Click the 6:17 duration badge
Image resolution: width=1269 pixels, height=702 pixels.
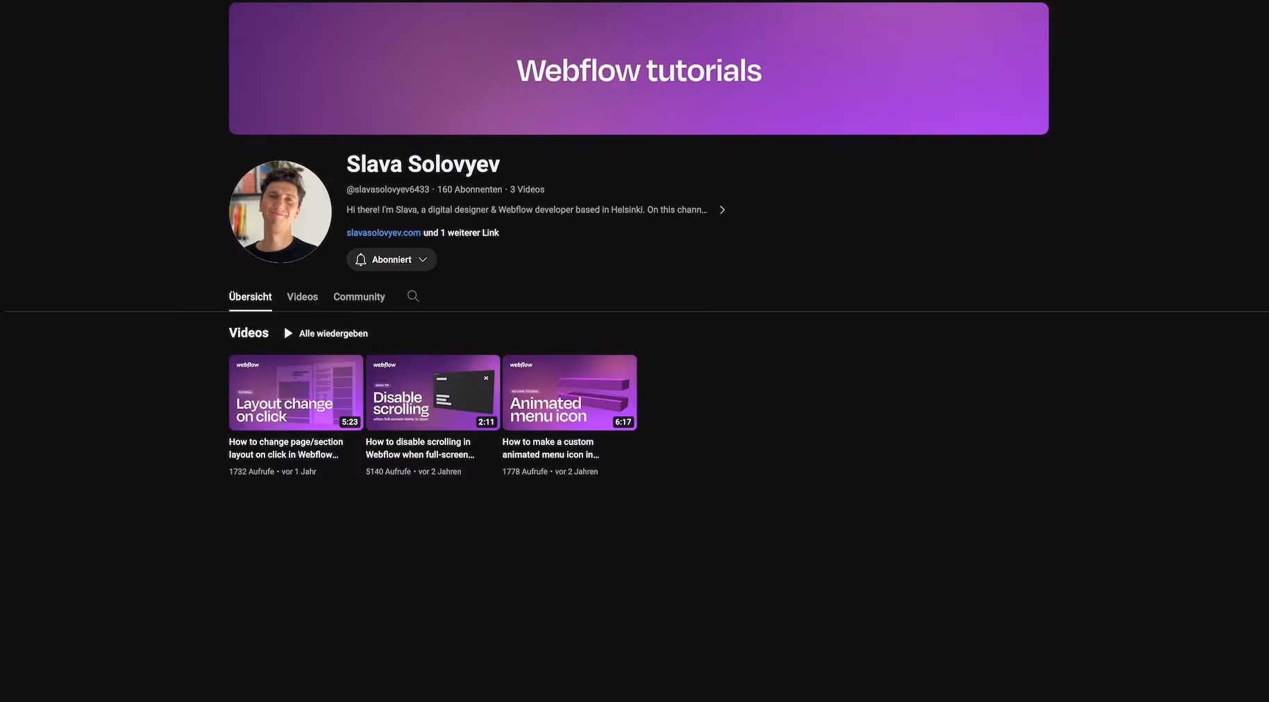[623, 421]
